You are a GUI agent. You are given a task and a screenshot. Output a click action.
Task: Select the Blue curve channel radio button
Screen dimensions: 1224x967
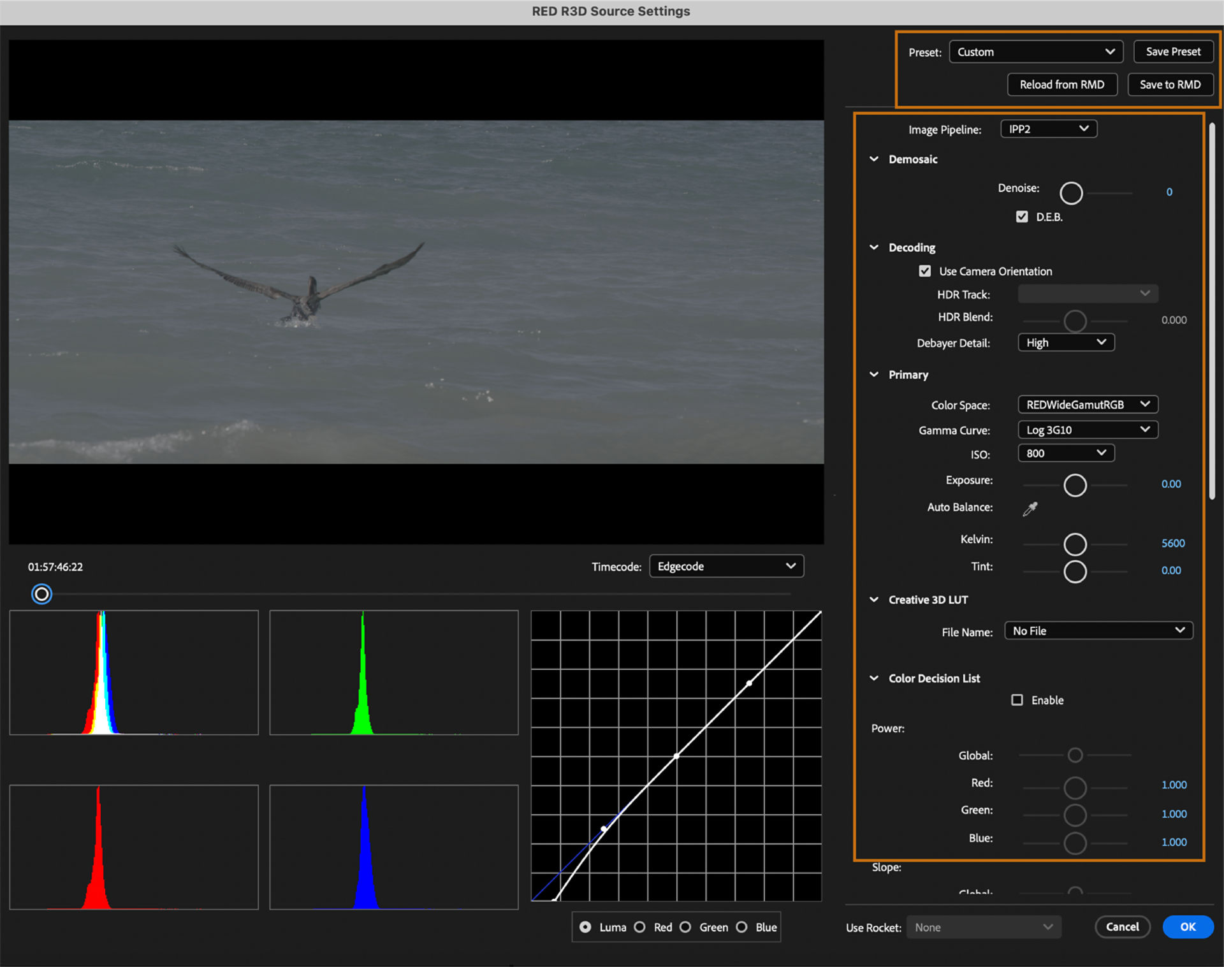742,927
